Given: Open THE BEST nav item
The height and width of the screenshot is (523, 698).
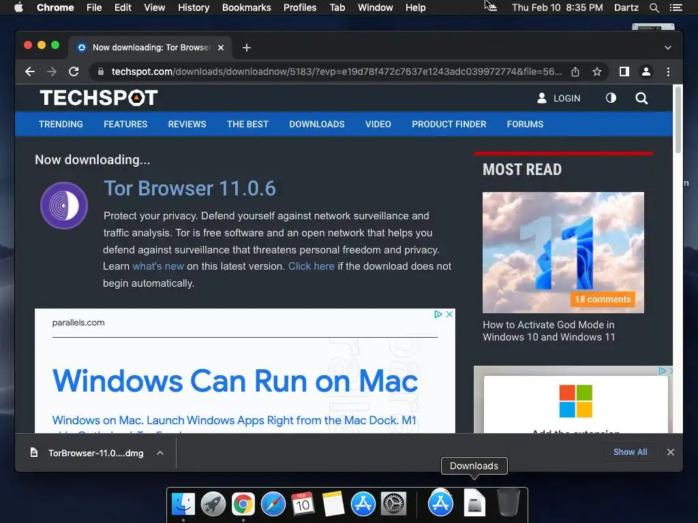Looking at the screenshot, I should click(x=247, y=124).
